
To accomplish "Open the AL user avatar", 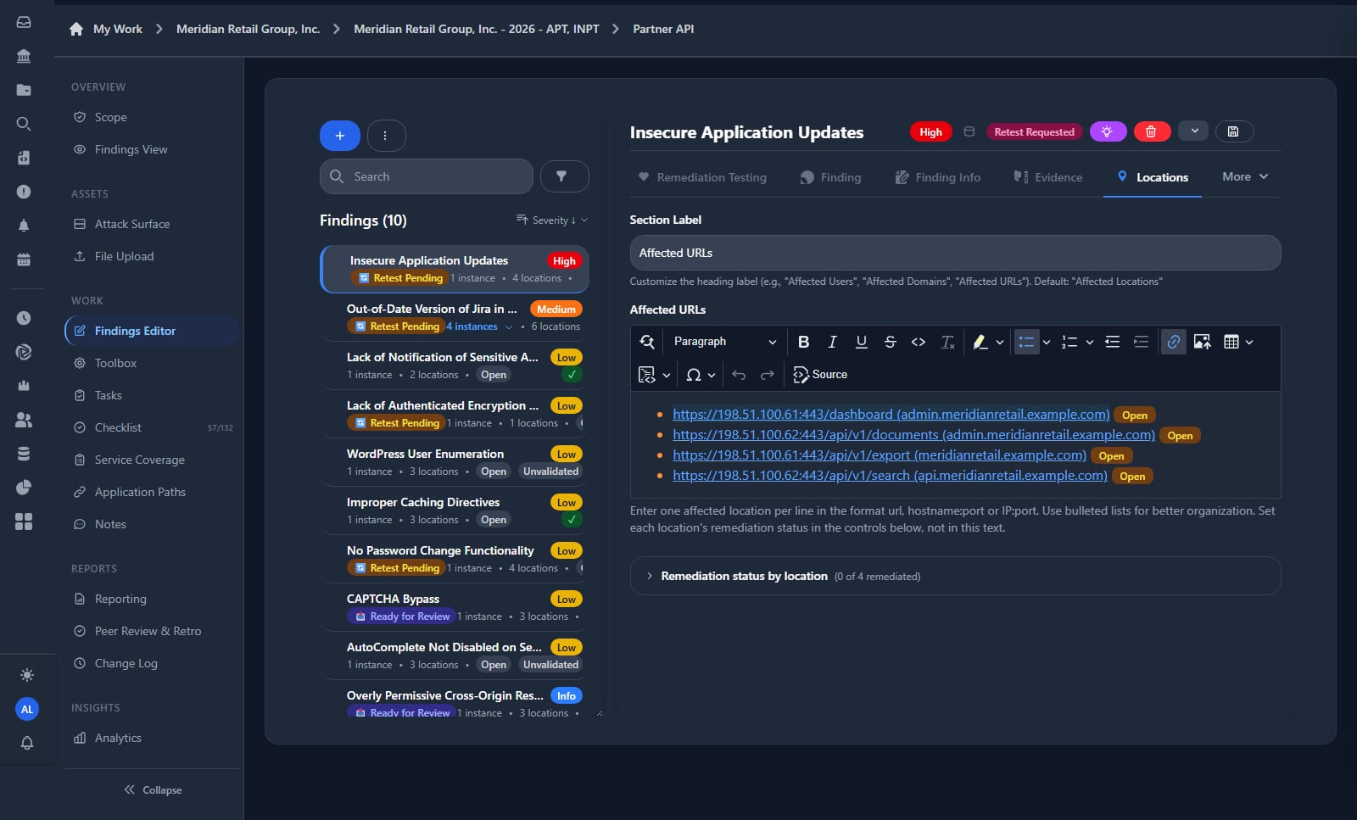I will tap(27, 709).
